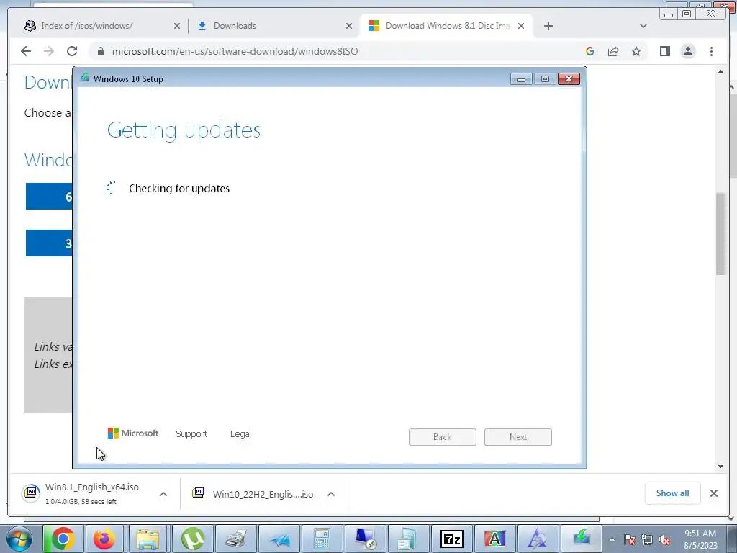This screenshot has width=737, height=553.
Task: Click the site lock icon in address bar
Action: [x=100, y=51]
